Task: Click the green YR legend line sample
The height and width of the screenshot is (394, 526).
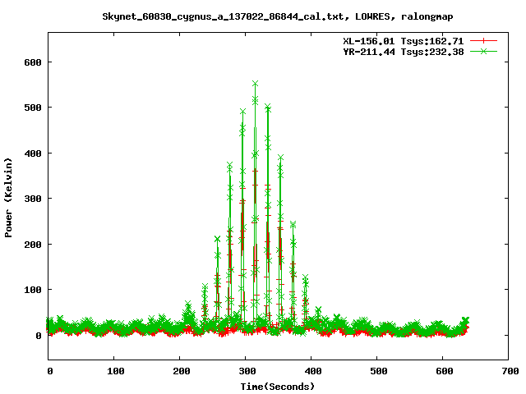Action: [483, 51]
